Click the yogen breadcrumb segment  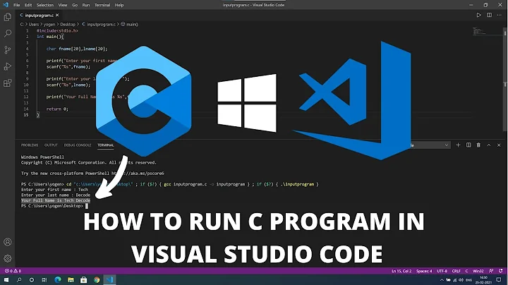coord(49,24)
